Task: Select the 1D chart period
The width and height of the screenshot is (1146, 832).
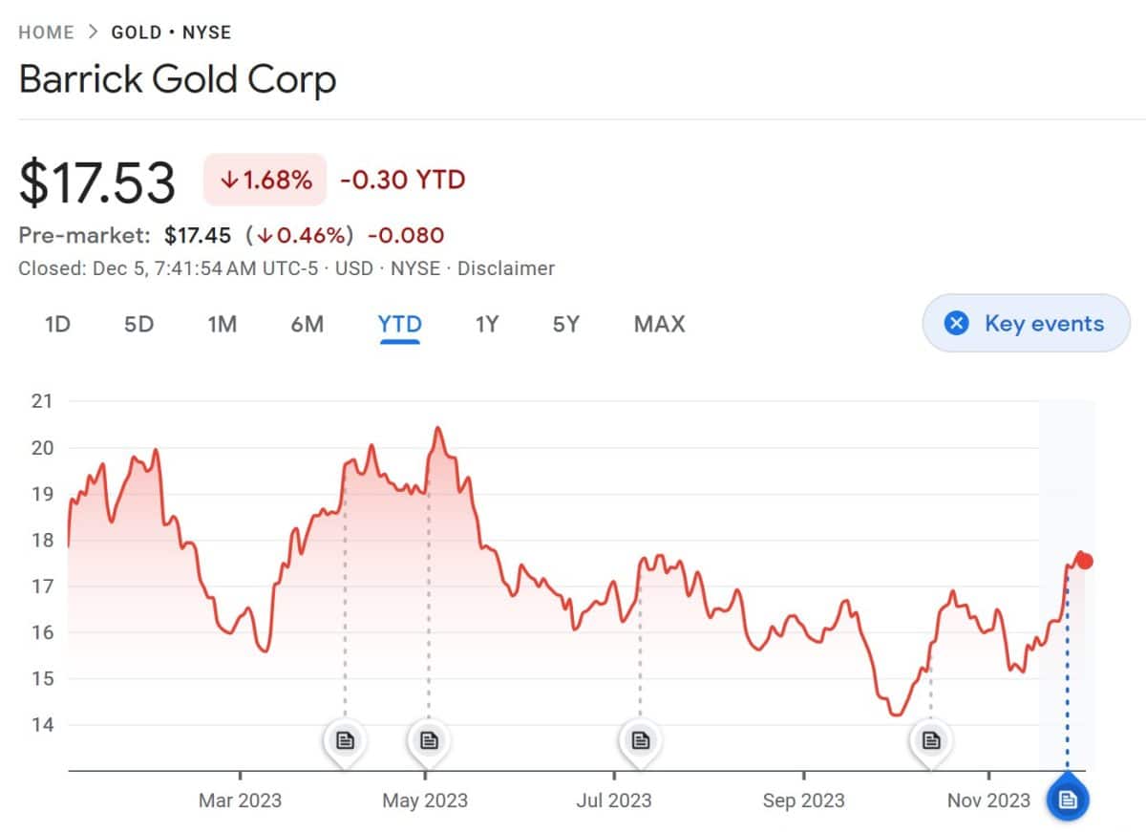Action: tap(57, 325)
